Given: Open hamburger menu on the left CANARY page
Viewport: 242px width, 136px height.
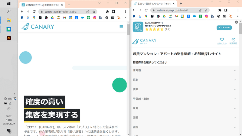Looking at the screenshot, I should tap(121, 27).
